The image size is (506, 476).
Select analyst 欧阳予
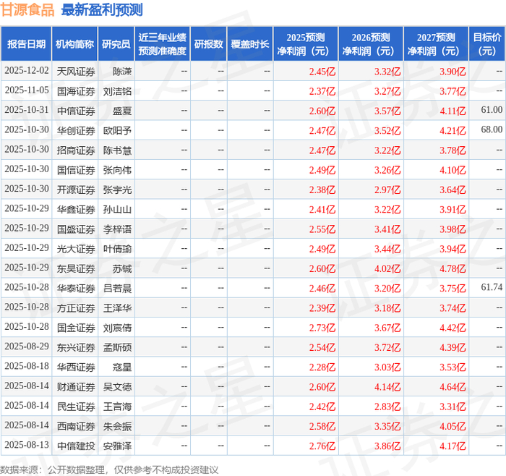pyautogui.click(x=117, y=130)
